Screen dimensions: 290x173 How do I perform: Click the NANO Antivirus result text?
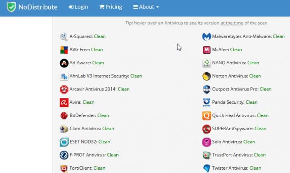coord(236,63)
